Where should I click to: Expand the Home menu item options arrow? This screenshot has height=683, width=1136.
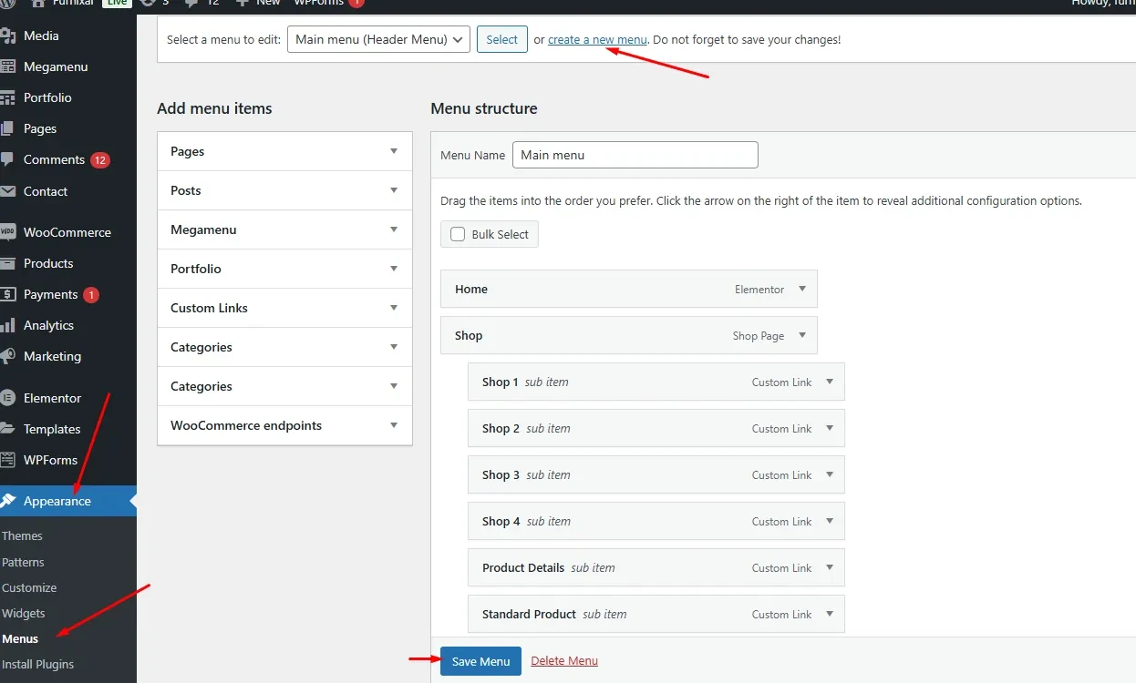[802, 289]
